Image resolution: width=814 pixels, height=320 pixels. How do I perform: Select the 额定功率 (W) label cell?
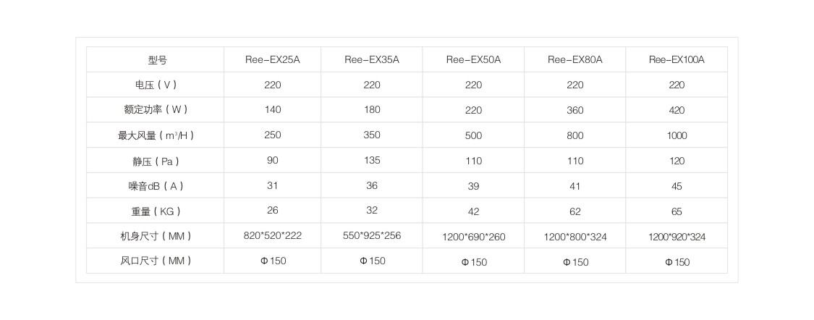click(156, 110)
